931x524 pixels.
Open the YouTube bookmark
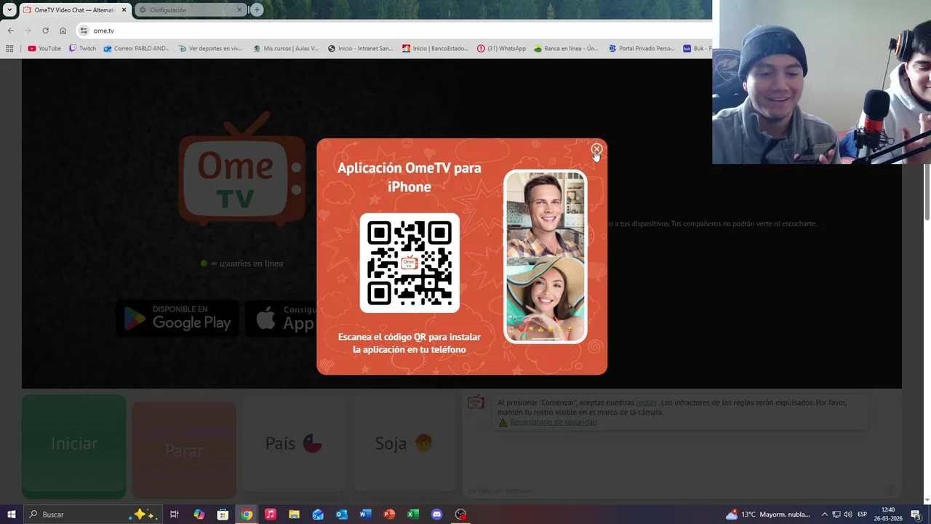coord(44,49)
